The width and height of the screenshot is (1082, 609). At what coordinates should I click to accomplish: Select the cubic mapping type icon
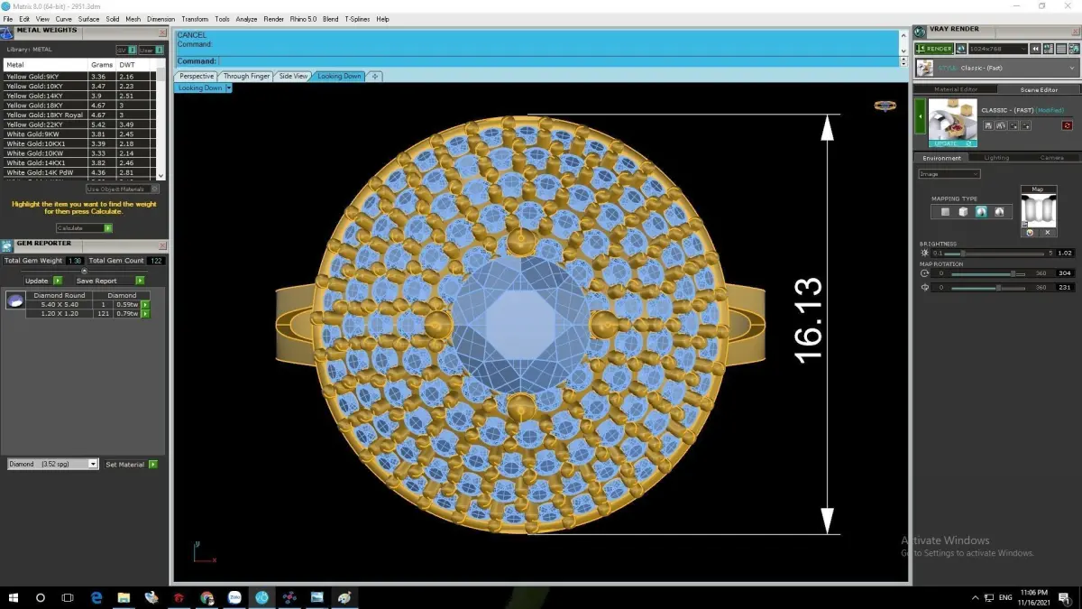click(963, 212)
